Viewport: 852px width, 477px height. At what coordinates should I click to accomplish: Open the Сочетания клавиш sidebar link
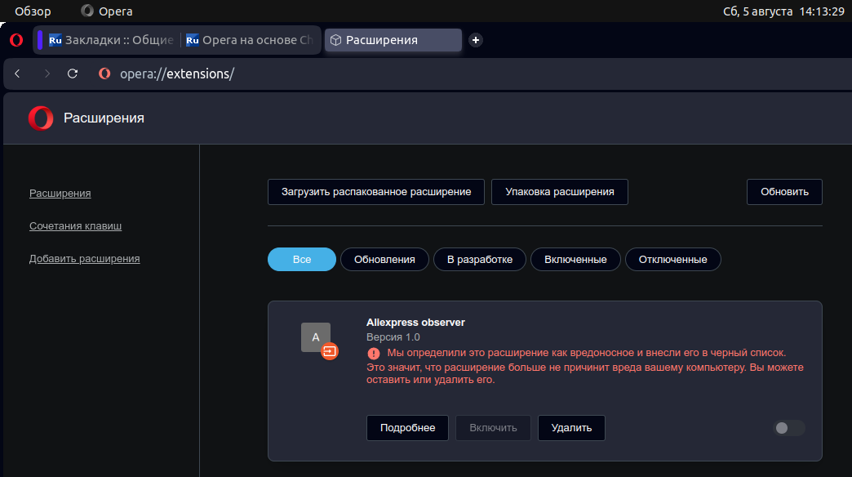(x=76, y=226)
